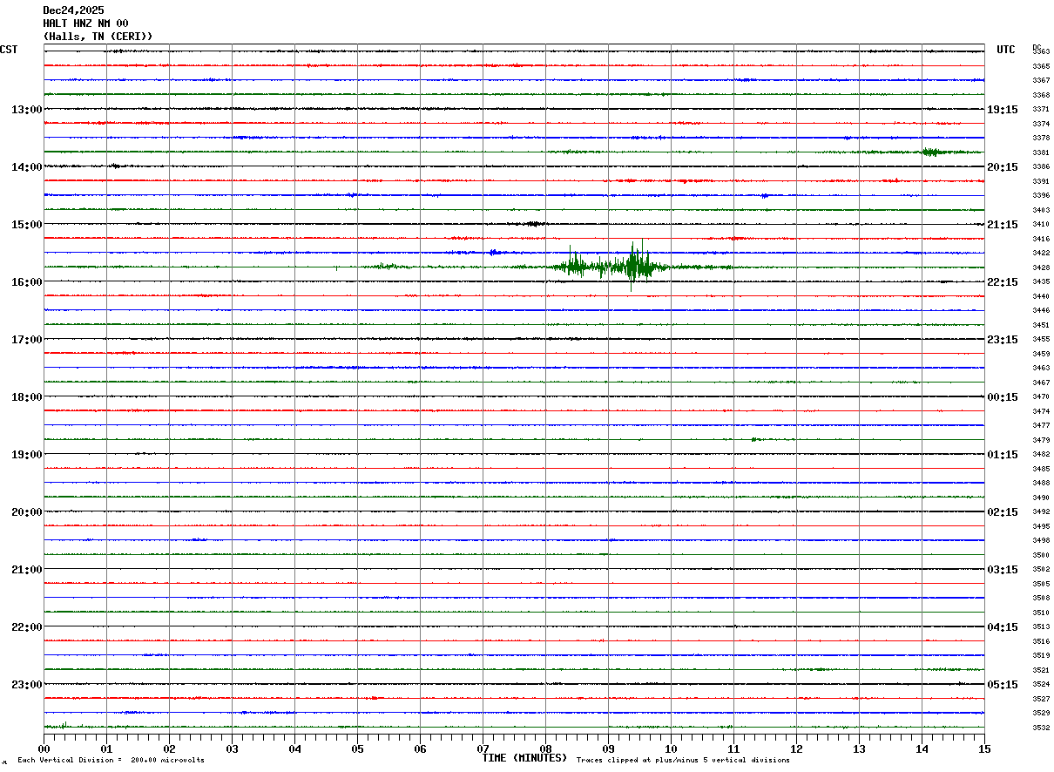
Task: Select the 22:15 UTC time label
Action: (1003, 282)
